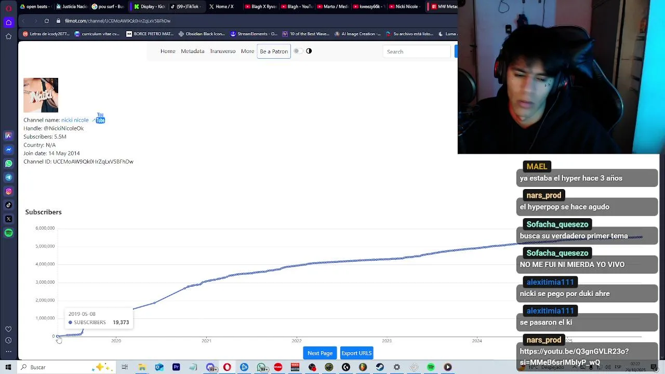Screen dimensions: 665x374
Task: Open Messenger in the Opera sidebar
Action: 8,150
